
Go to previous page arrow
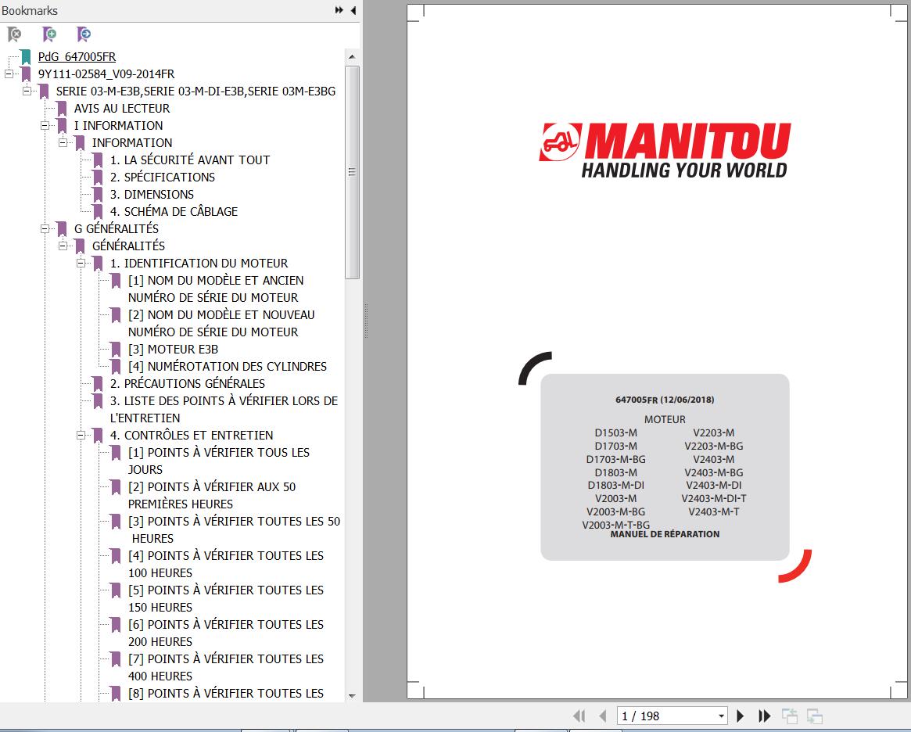click(x=602, y=716)
